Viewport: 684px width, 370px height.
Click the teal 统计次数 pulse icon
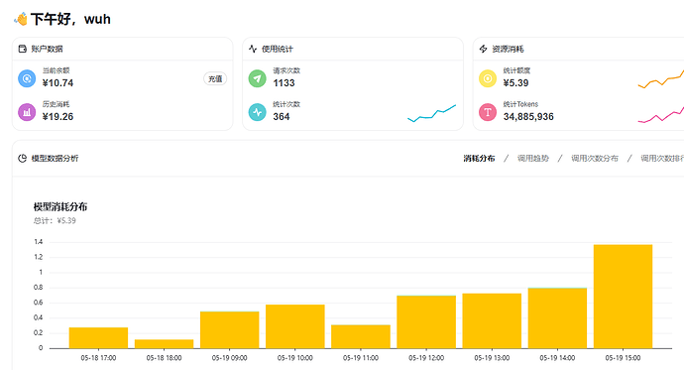pos(258,112)
